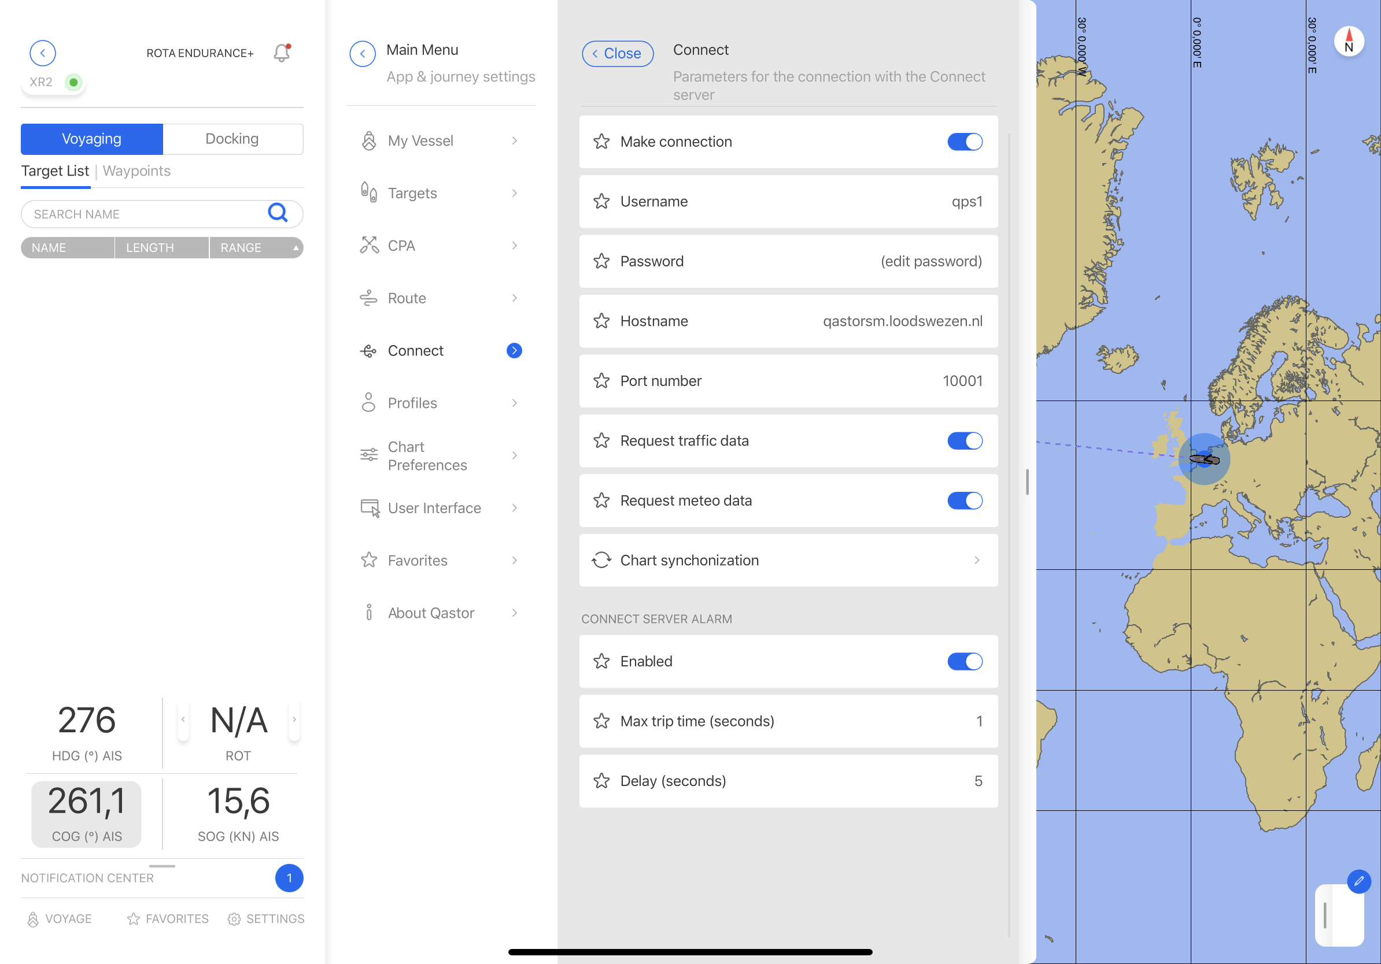Disable Request traffic data switch
This screenshot has height=964, width=1381.
coord(964,440)
